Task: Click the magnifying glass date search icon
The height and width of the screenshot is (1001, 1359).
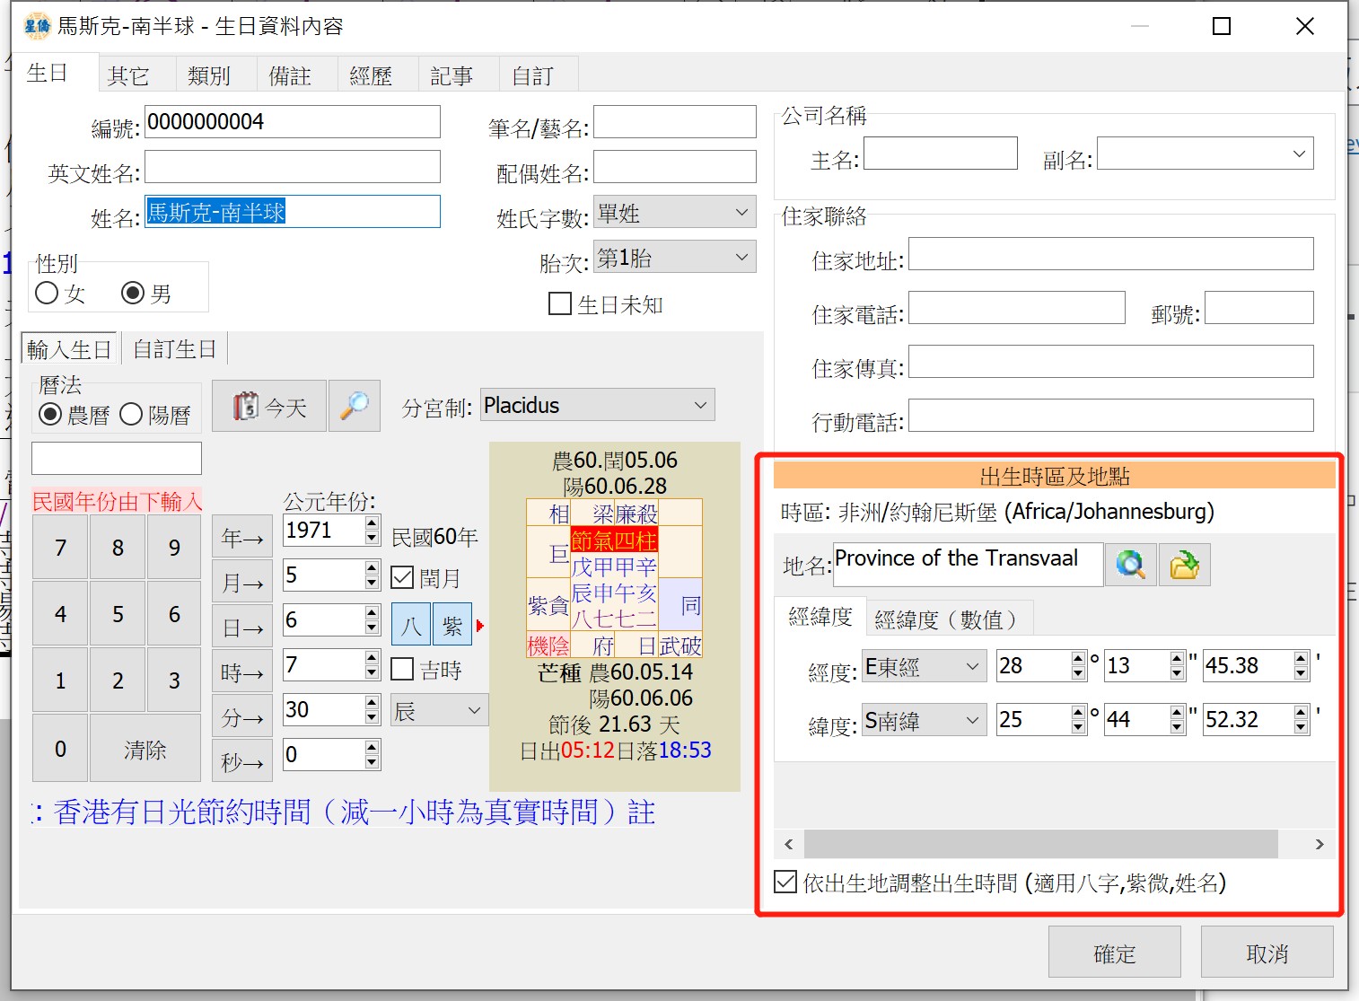Action: pyautogui.click(x=355, y=406)
